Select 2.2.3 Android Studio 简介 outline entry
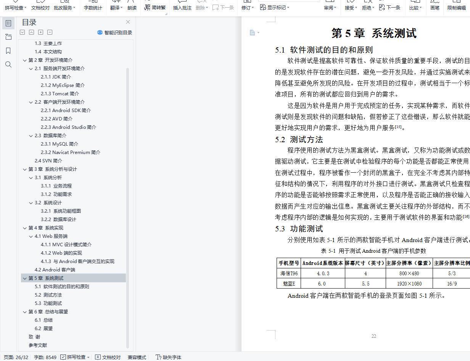The height and width of the screenshot is (361, 470). (69, 127)
